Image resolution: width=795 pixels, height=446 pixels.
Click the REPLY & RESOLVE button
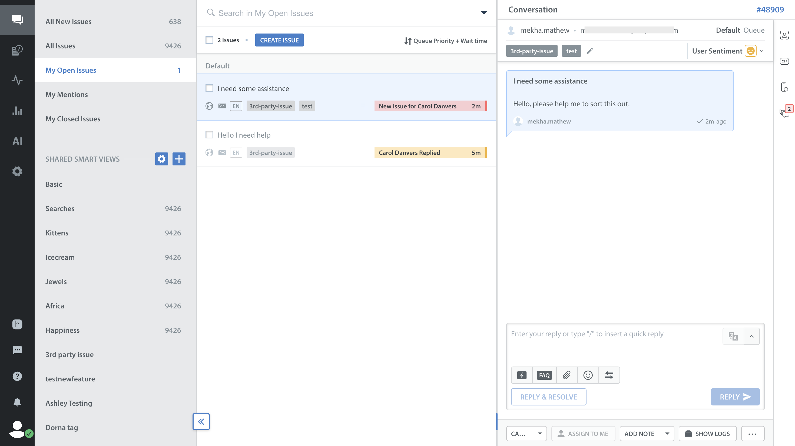[548, 397]
